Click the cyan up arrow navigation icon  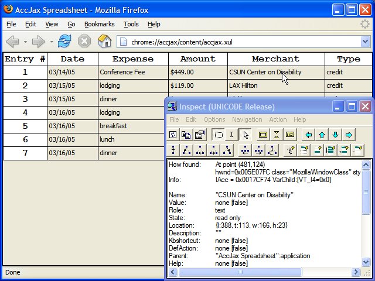[x=322, y=135]
